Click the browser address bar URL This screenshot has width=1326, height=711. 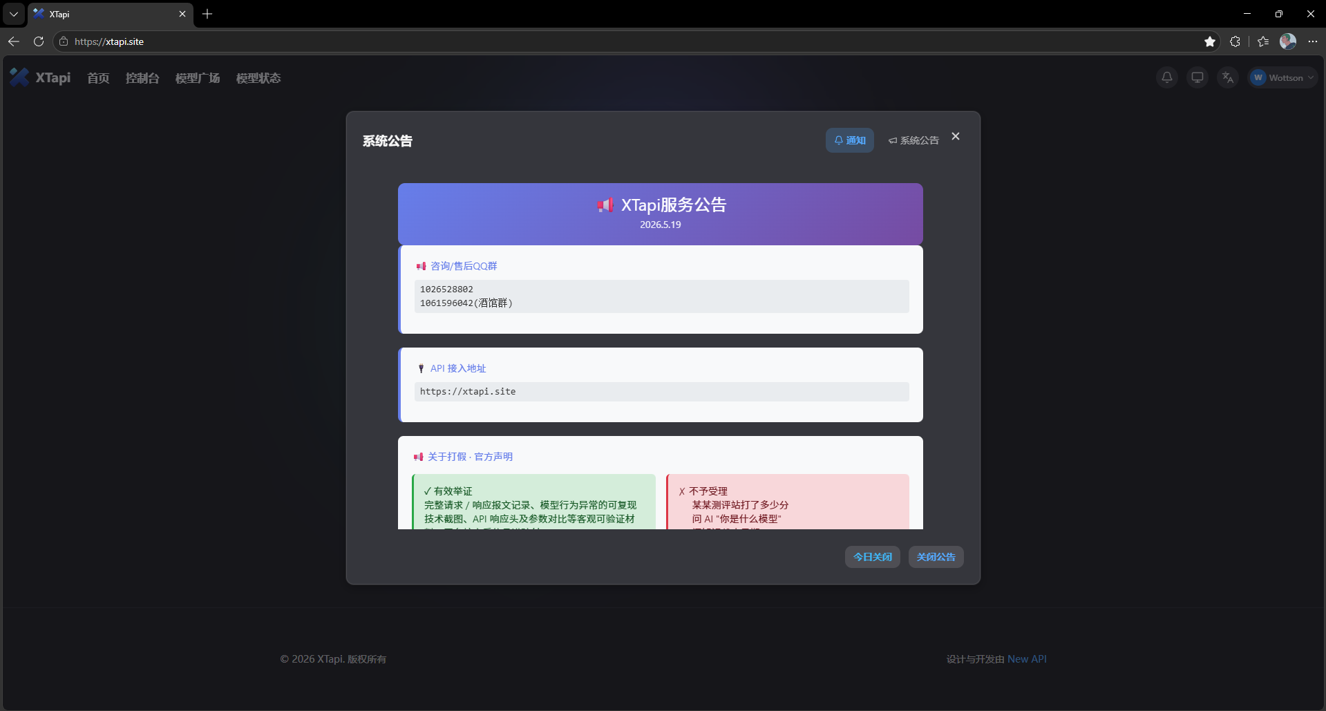pyautogui.click(x=109, y=41)
